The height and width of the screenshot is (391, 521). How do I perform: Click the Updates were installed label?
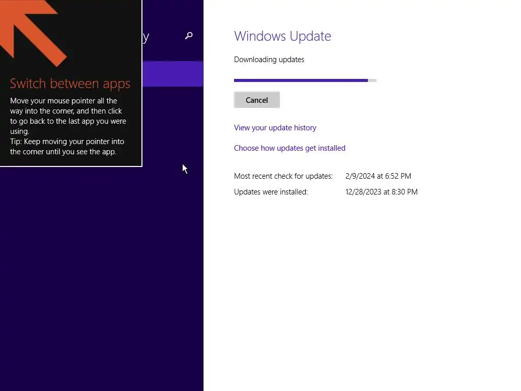click(271, 192)
